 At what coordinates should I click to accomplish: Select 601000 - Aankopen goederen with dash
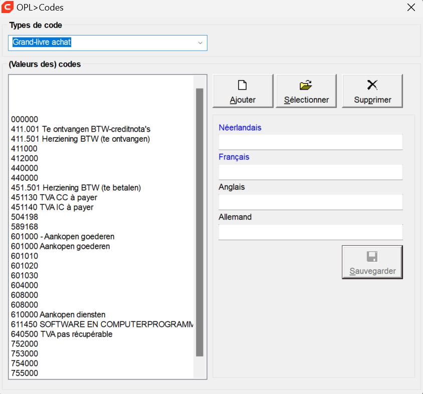tap(102, 237)
